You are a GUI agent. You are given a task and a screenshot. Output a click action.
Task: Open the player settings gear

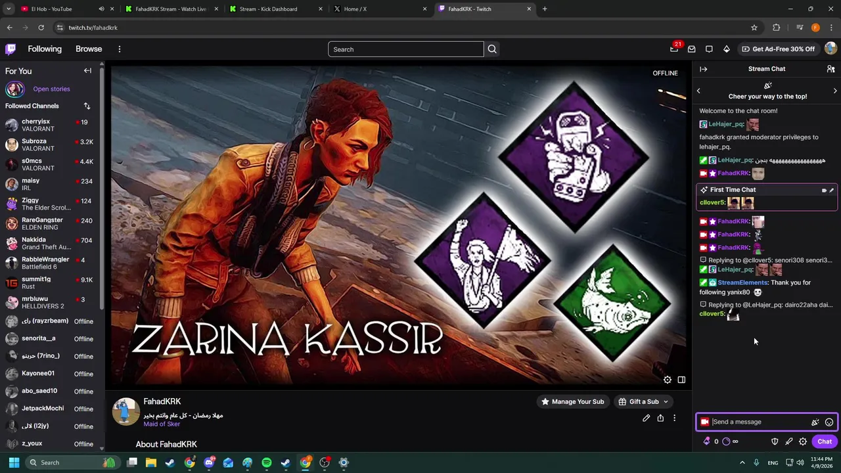click(668, 380)
